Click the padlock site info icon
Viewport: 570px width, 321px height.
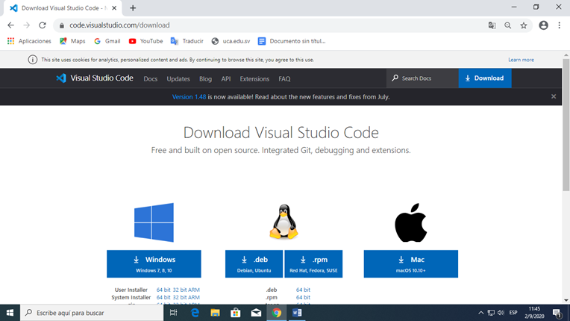[x=62, y=25]
